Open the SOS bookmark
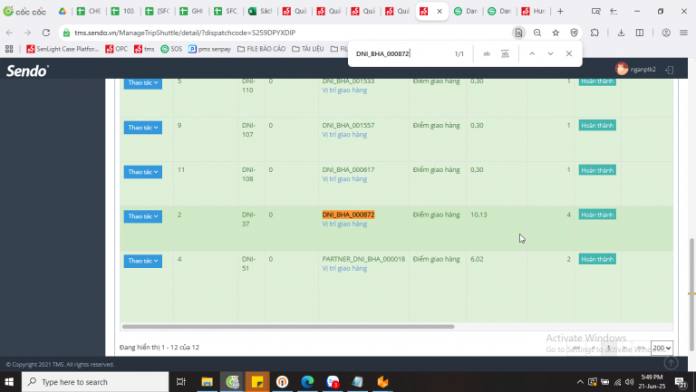Image resolution: width=696 pixels, height=392 pixels. pos(171,49)
